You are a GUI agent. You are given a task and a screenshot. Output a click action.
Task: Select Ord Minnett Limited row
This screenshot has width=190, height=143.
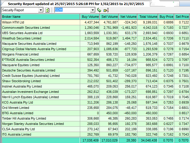96,108
